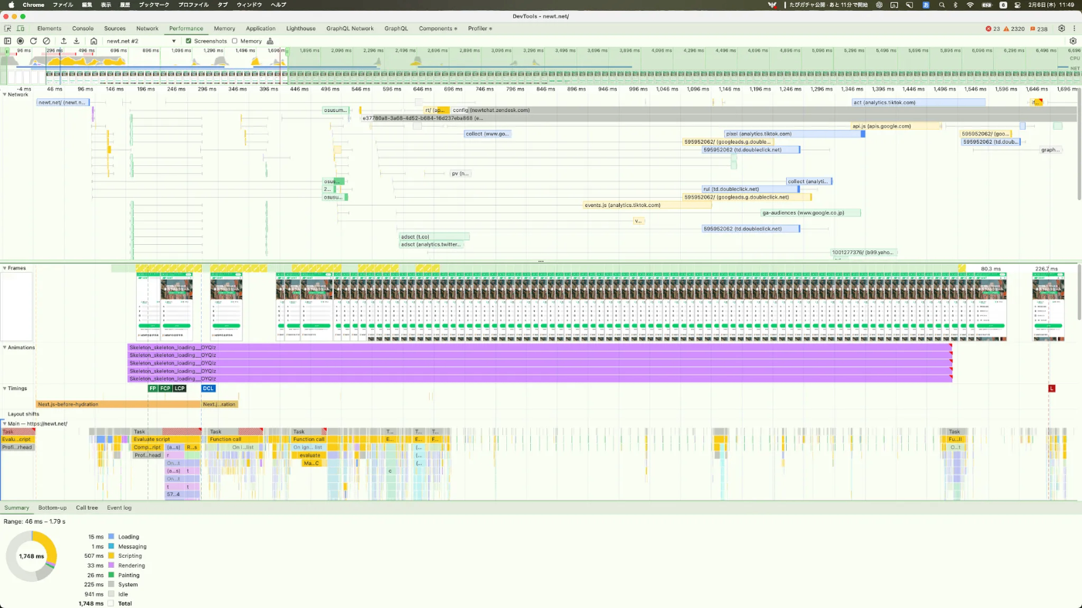Click the issues count 238
The image size is (1082, 608).
tap(1038, 29)
